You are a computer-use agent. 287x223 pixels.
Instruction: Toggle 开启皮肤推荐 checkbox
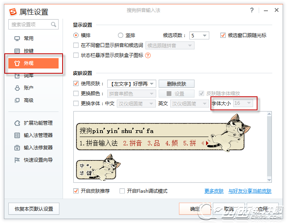tap(76, 191)
